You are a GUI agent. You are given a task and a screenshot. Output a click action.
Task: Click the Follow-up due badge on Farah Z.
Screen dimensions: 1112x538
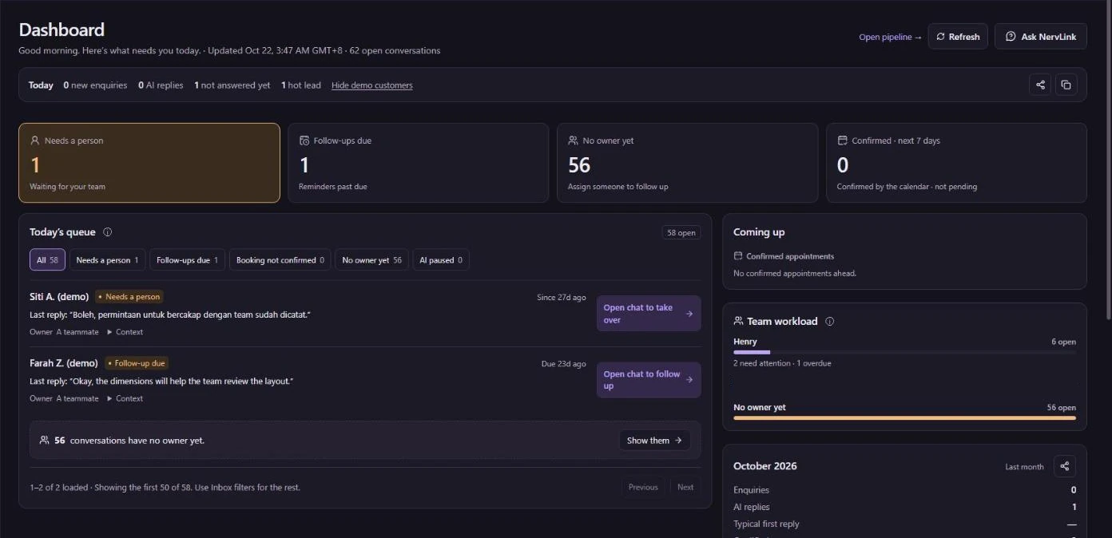[x=137, y=363]
